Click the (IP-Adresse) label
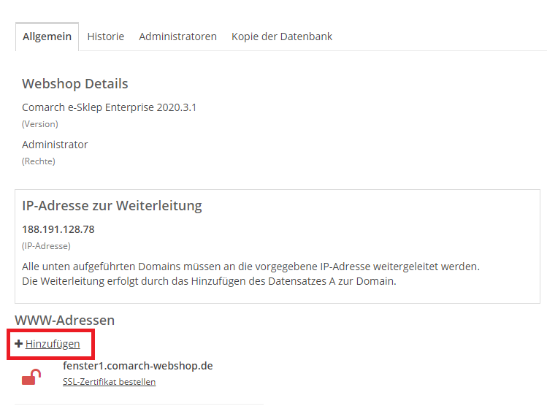 point(47,246)
